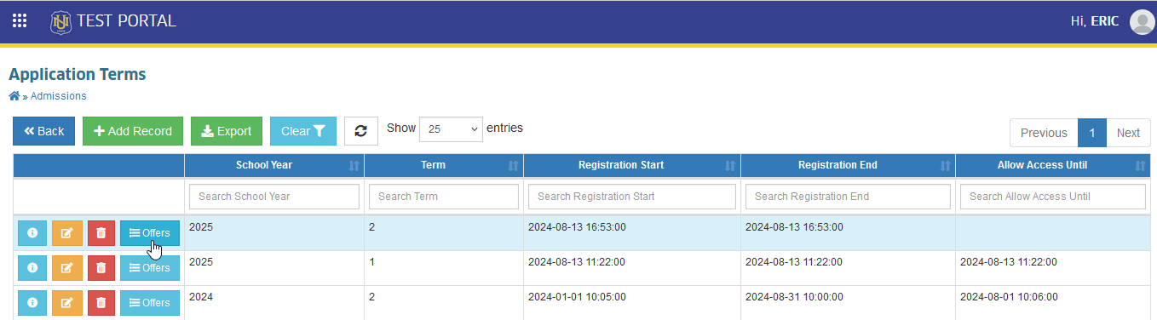Click the home breadcrumb icon

[x=14, y=96]
